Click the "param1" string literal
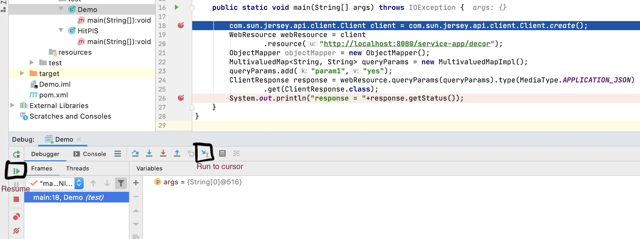 [x=328, y=71]
